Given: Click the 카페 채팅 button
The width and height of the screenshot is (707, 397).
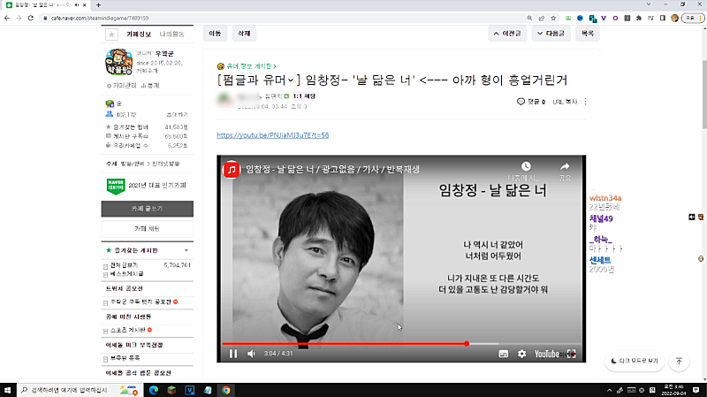Looking at the screenshot, I should point(147,229).
